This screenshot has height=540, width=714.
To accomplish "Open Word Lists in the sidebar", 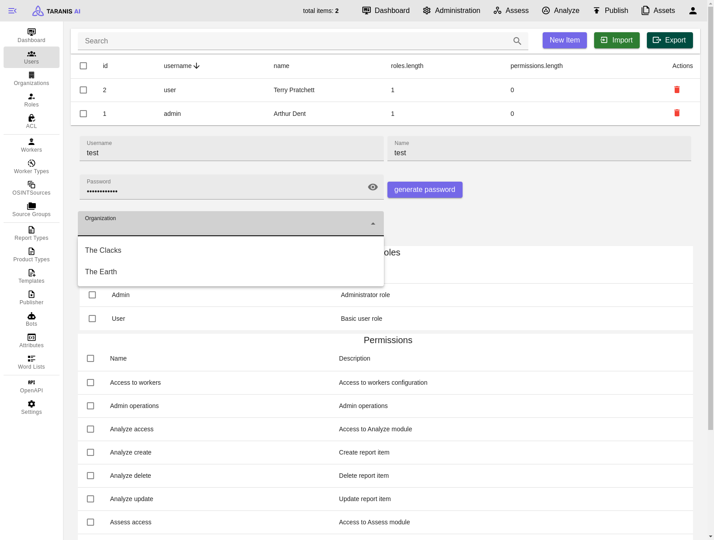I will tap(31, 362).
